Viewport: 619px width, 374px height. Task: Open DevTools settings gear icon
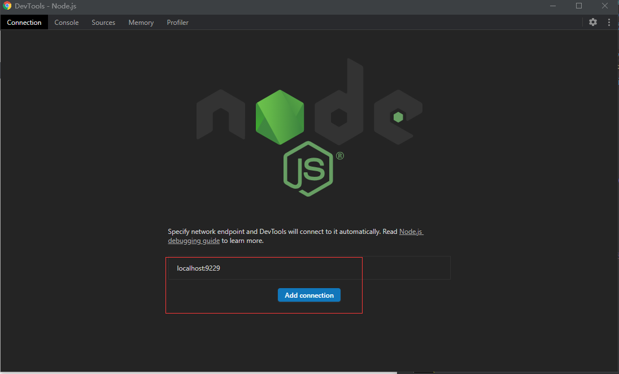593,22
